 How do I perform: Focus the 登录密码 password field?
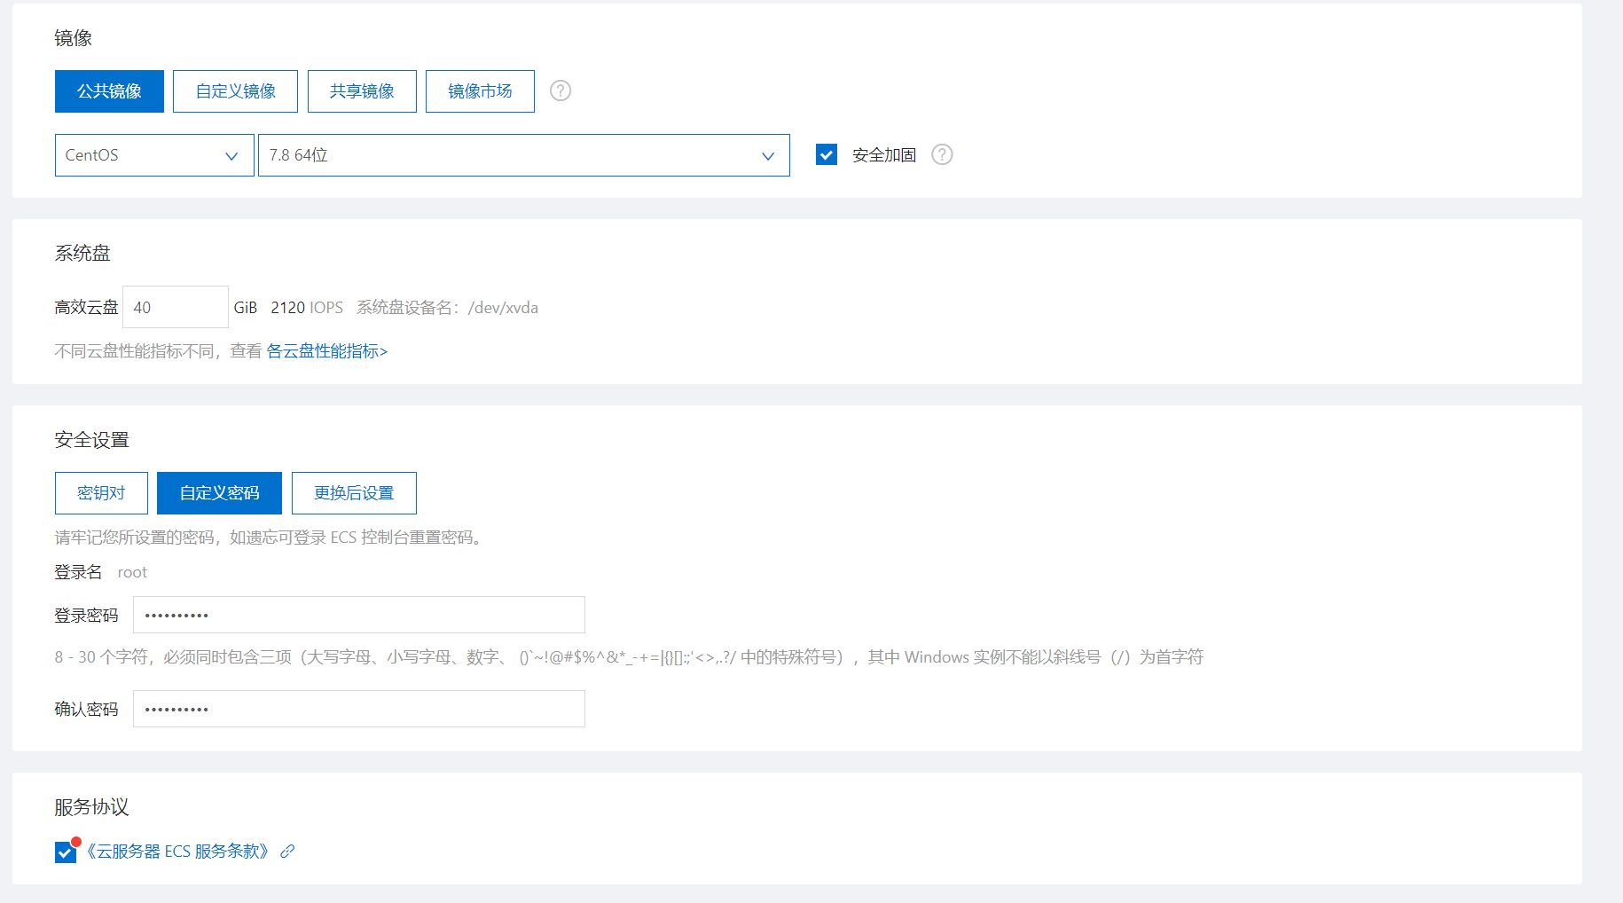coord(358,615)
